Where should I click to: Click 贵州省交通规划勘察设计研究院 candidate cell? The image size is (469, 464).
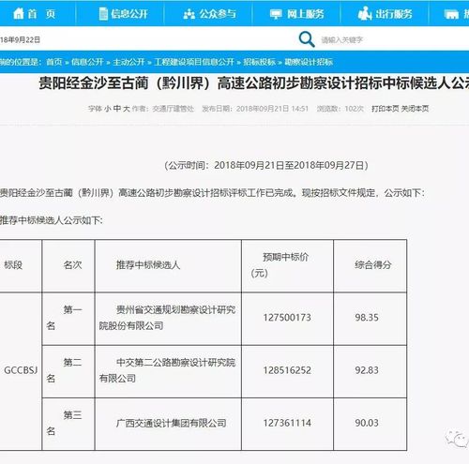168,318
